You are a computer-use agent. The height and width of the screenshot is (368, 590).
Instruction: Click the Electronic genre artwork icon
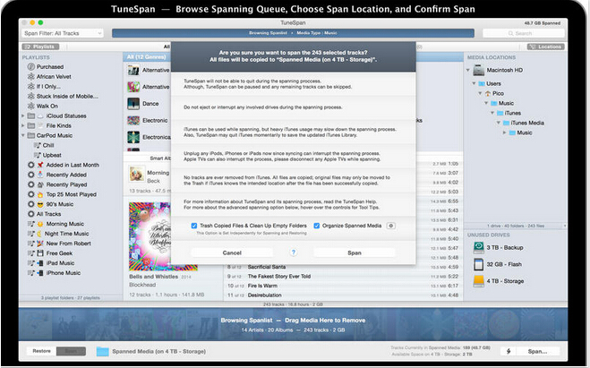tap(133, 120)
